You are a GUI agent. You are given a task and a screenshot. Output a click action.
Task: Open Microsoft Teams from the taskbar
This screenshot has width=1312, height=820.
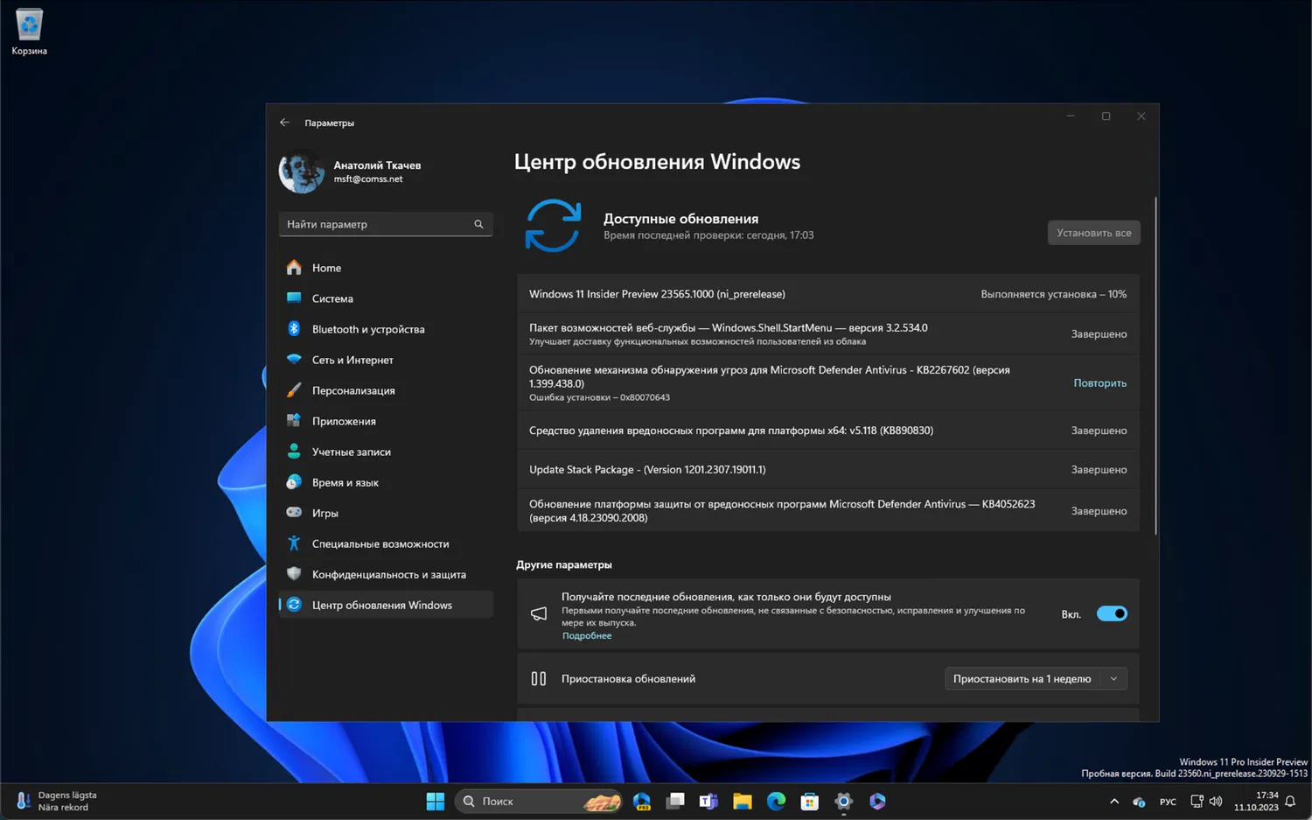708,801
